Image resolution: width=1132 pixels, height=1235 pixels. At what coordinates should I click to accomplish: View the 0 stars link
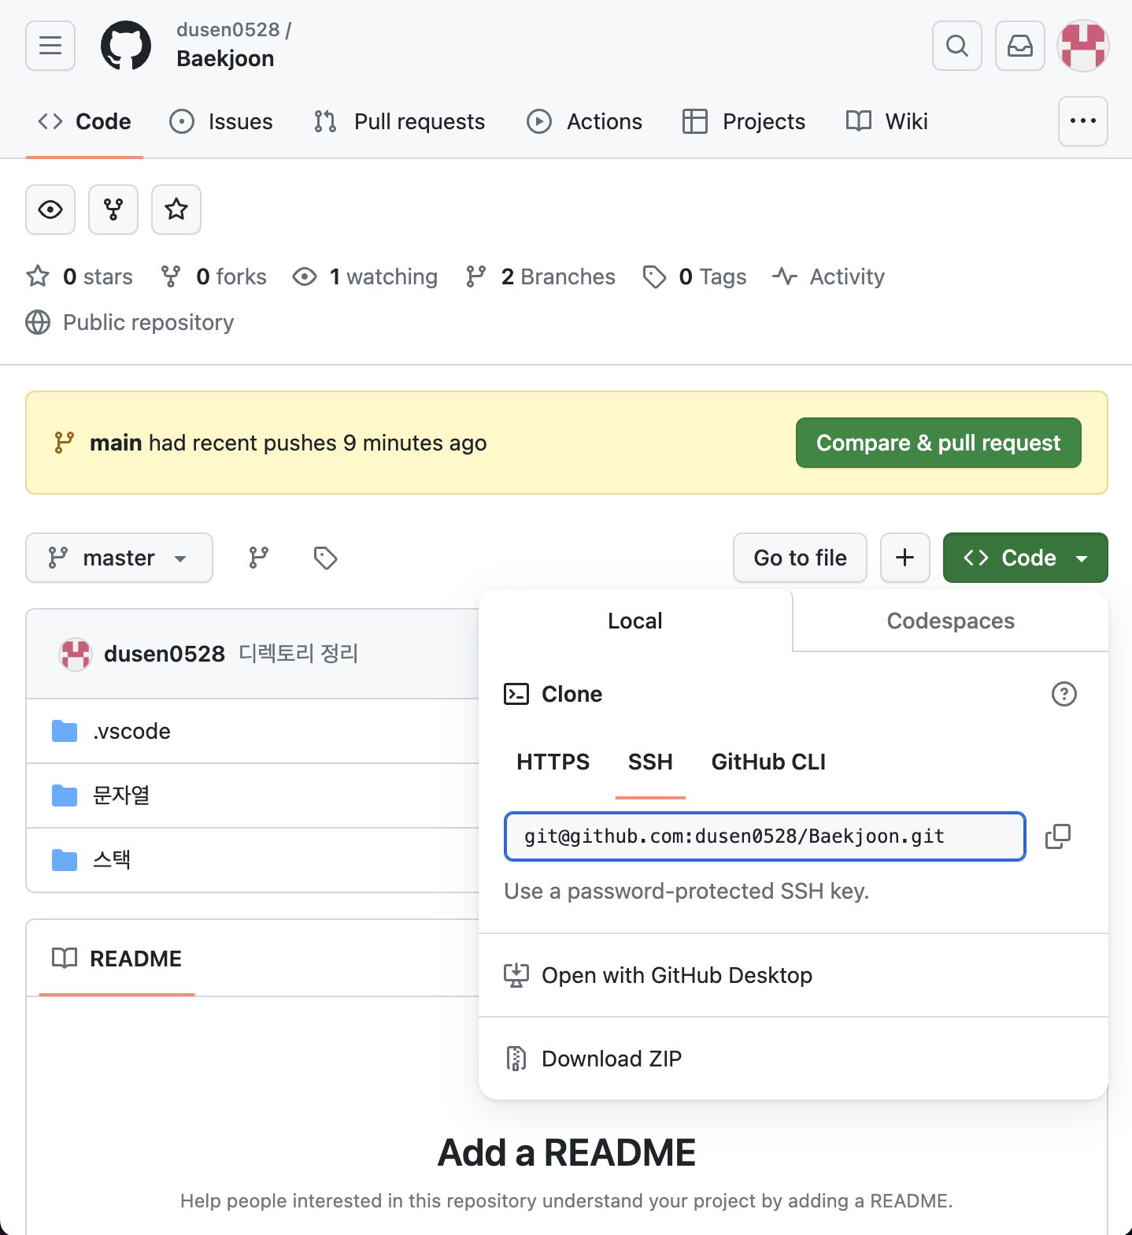coord(80,276)
